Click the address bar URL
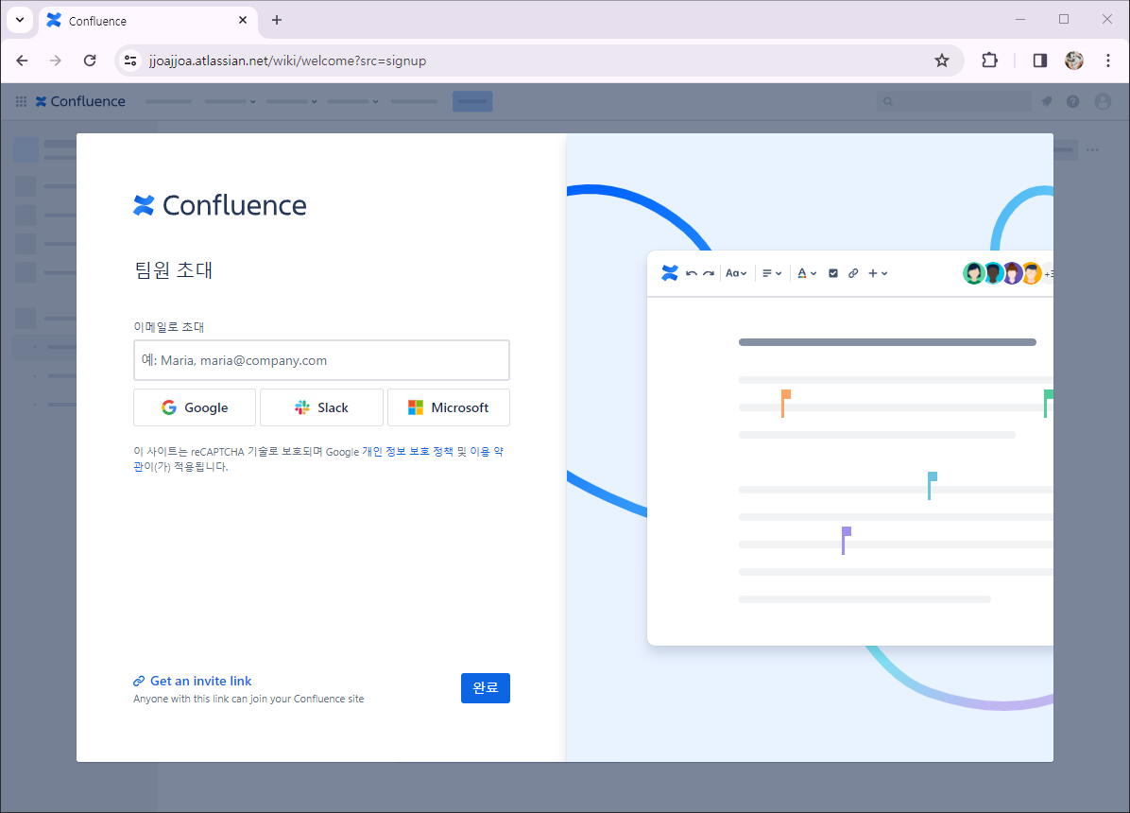The height and width of the screenshot is (813, 1130). click(x=287, y=61)
